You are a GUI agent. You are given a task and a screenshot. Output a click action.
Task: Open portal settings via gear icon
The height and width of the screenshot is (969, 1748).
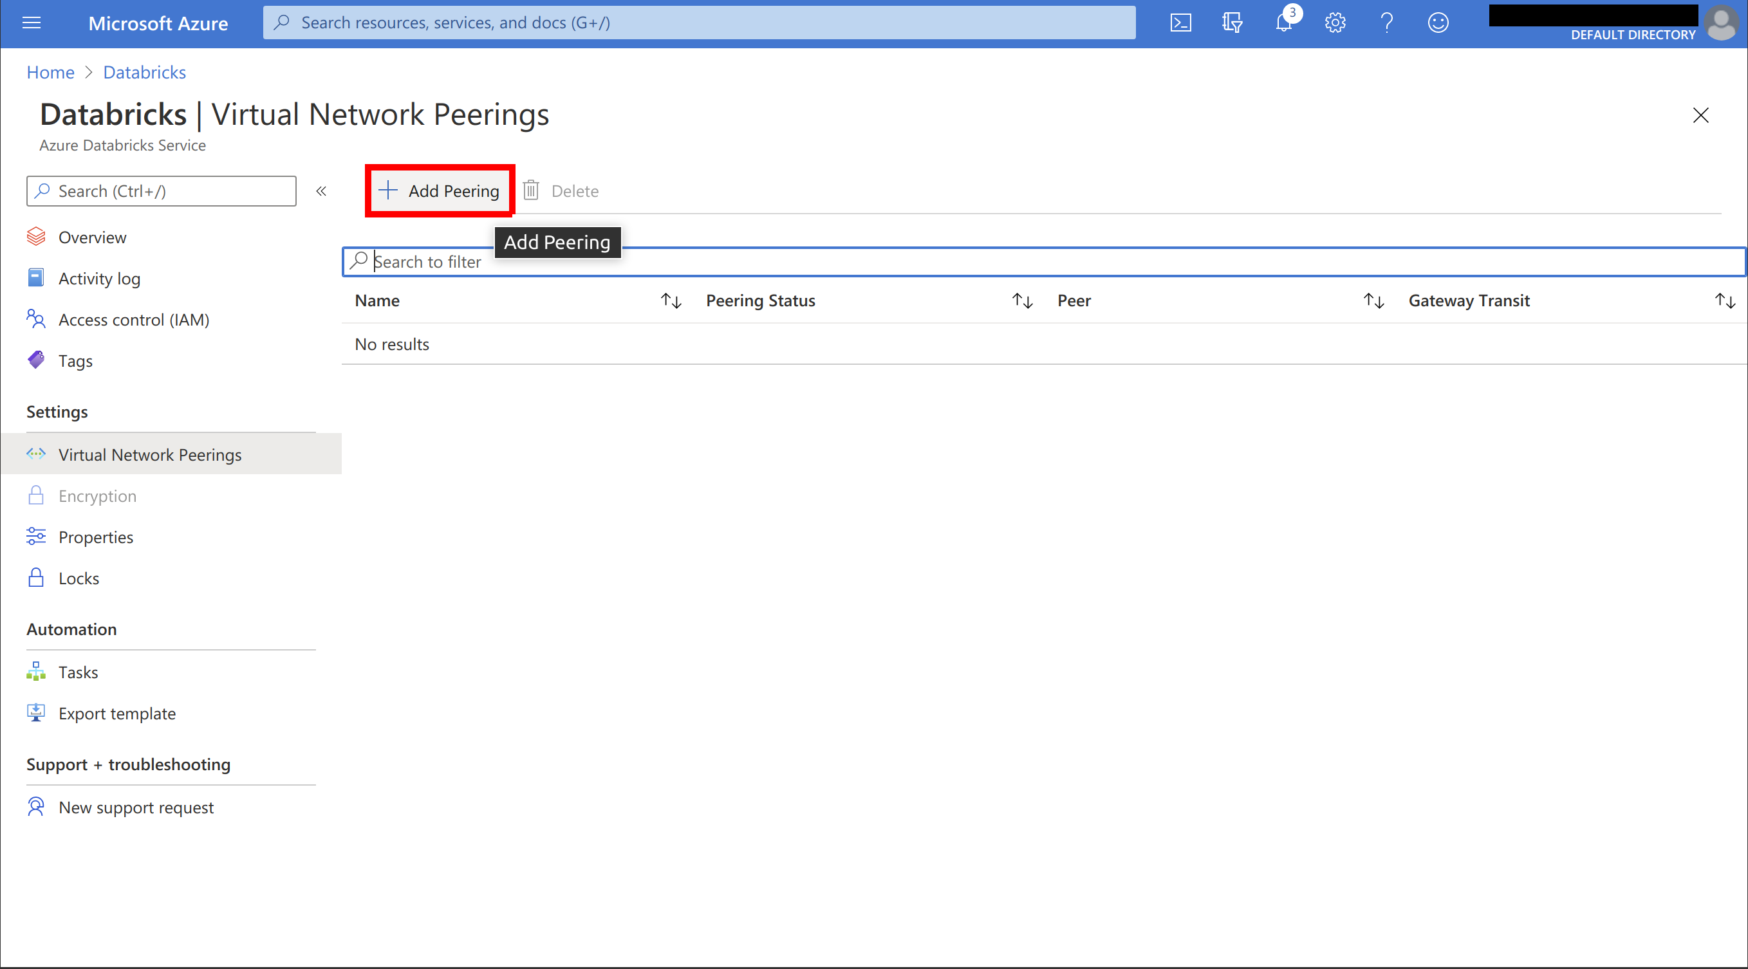coord(1335,23)
